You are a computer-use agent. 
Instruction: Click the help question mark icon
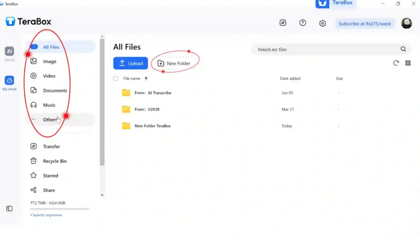303,23
